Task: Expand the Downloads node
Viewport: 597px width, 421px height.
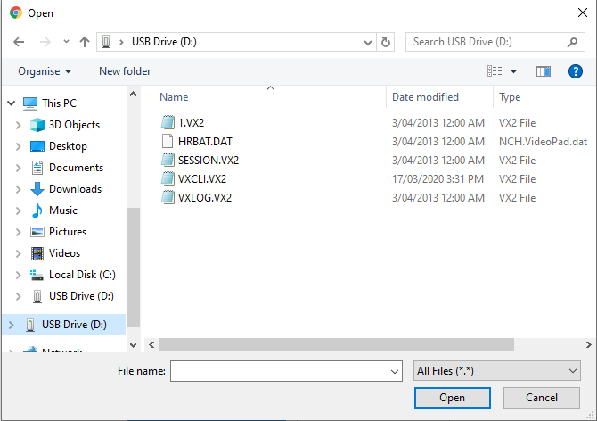Action: (x=18, y=188)
